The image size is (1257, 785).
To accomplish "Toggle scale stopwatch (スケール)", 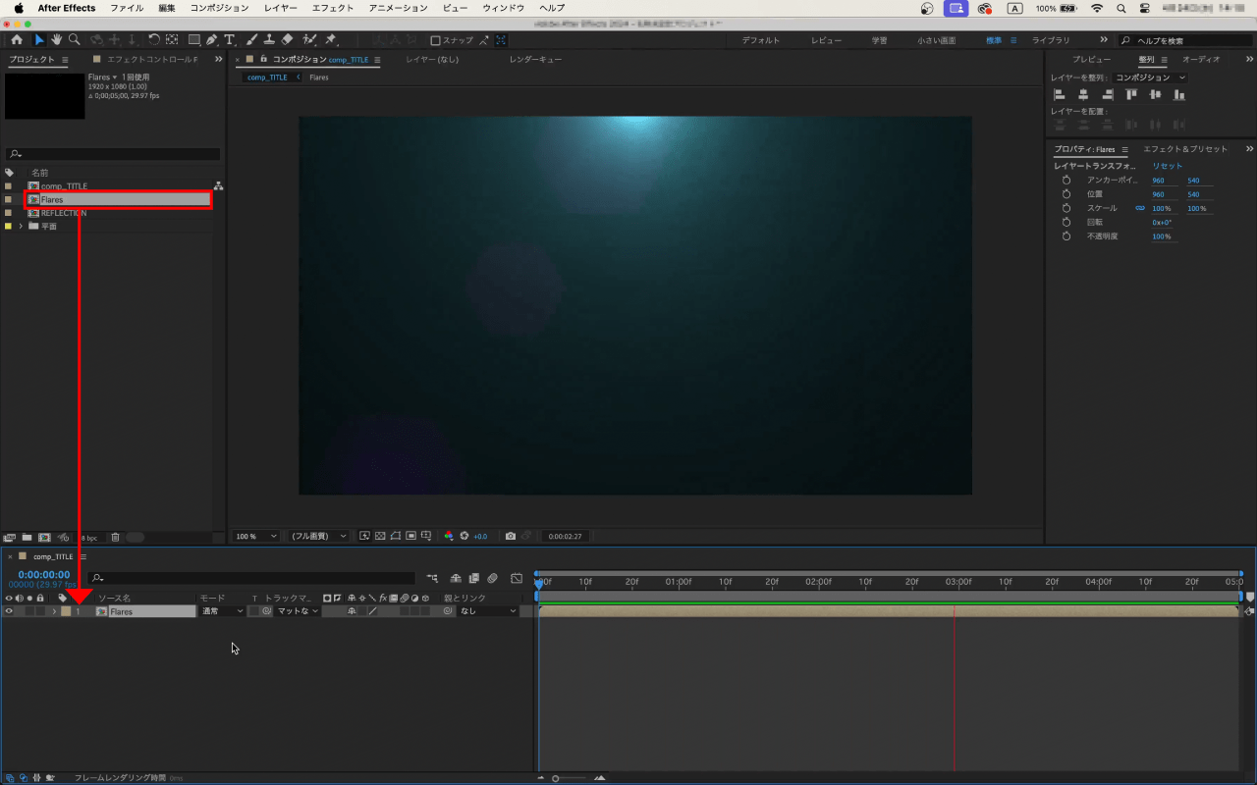I will (x=1066, y=208).
